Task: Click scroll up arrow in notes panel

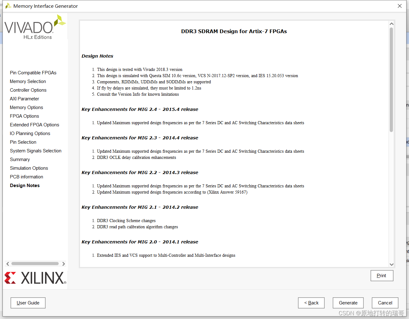Action: (x=391, y=24)
